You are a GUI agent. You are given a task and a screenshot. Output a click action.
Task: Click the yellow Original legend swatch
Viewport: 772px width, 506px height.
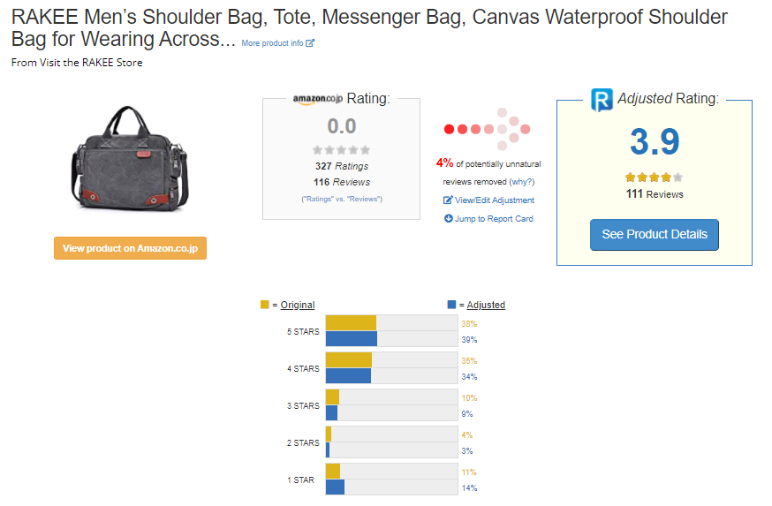tap(265, 305)
